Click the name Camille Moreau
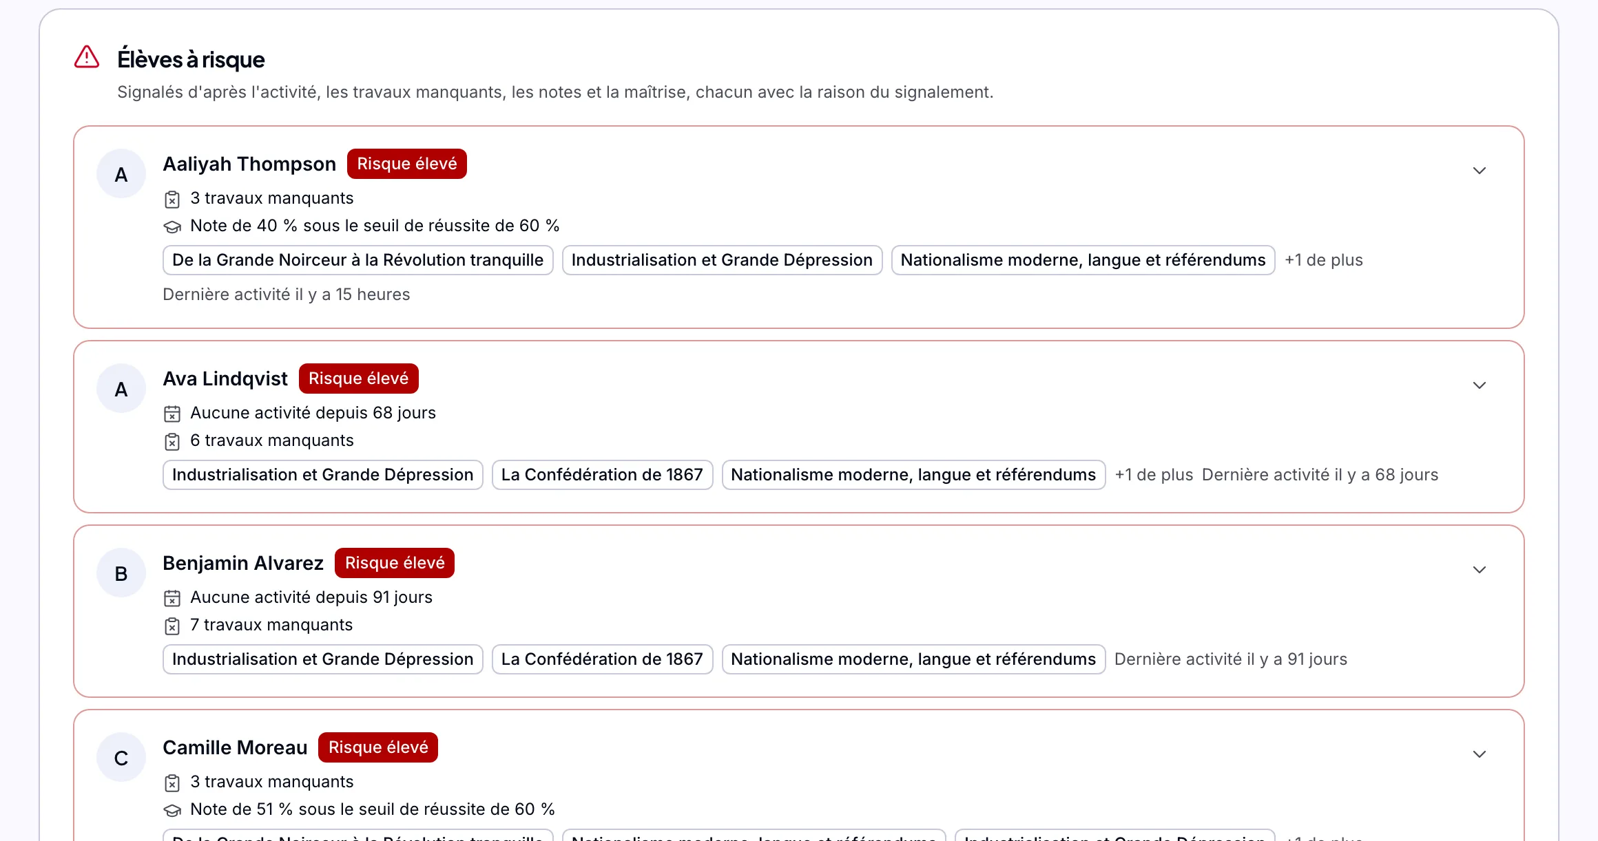The image size is (1598, 841). (235, 747)
